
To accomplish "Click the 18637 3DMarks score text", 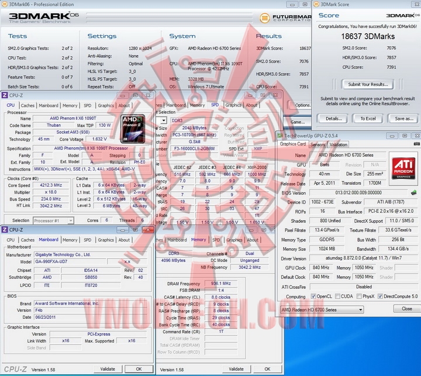I will [x=368, y=36].
